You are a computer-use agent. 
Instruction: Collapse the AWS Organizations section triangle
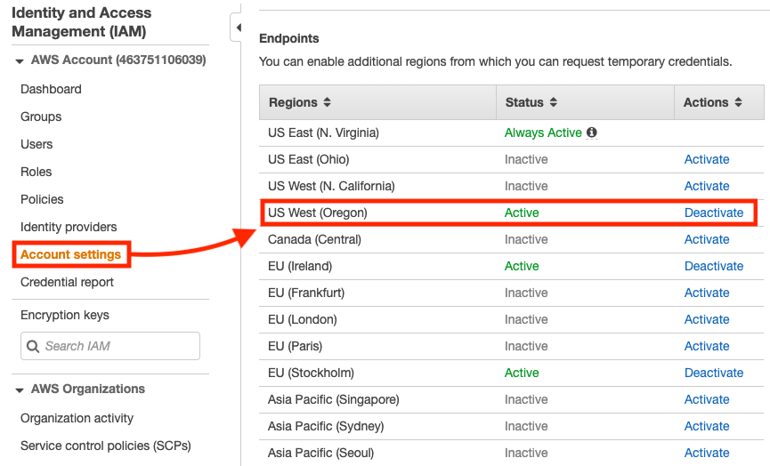click(x=20, y=390)
